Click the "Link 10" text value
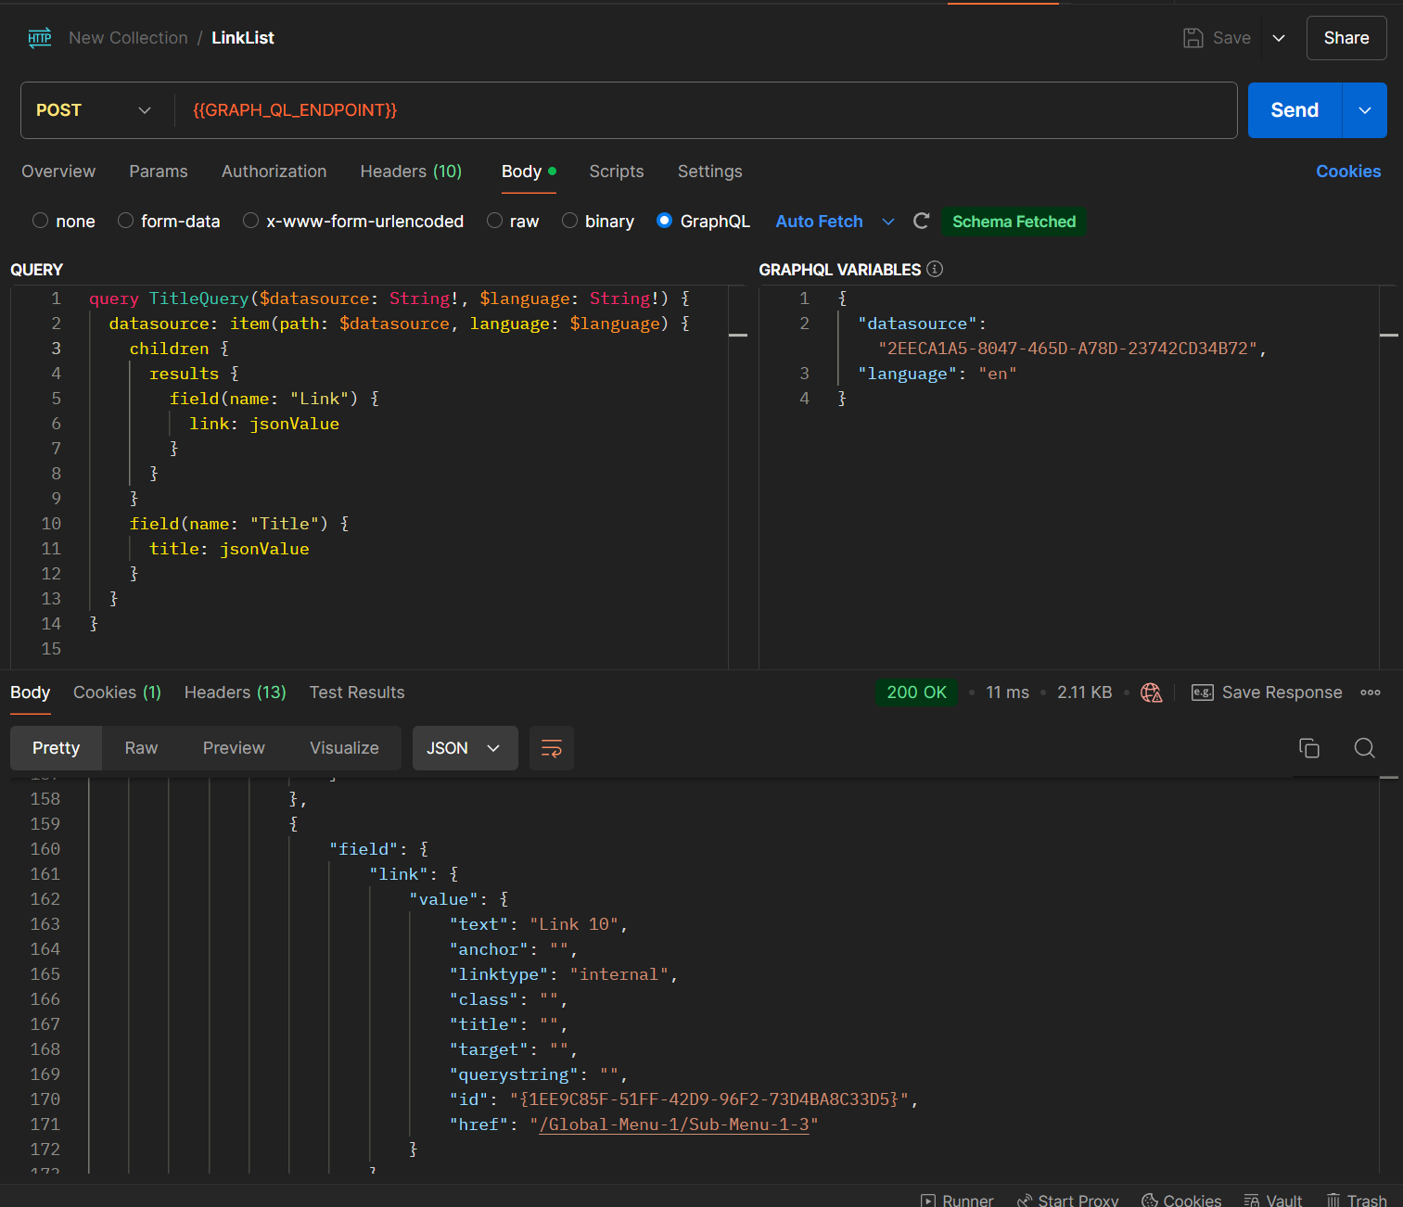Image resolution: width=1403 pixels, height=1207 pixels. pyautogui.click(x=574, y=924)
